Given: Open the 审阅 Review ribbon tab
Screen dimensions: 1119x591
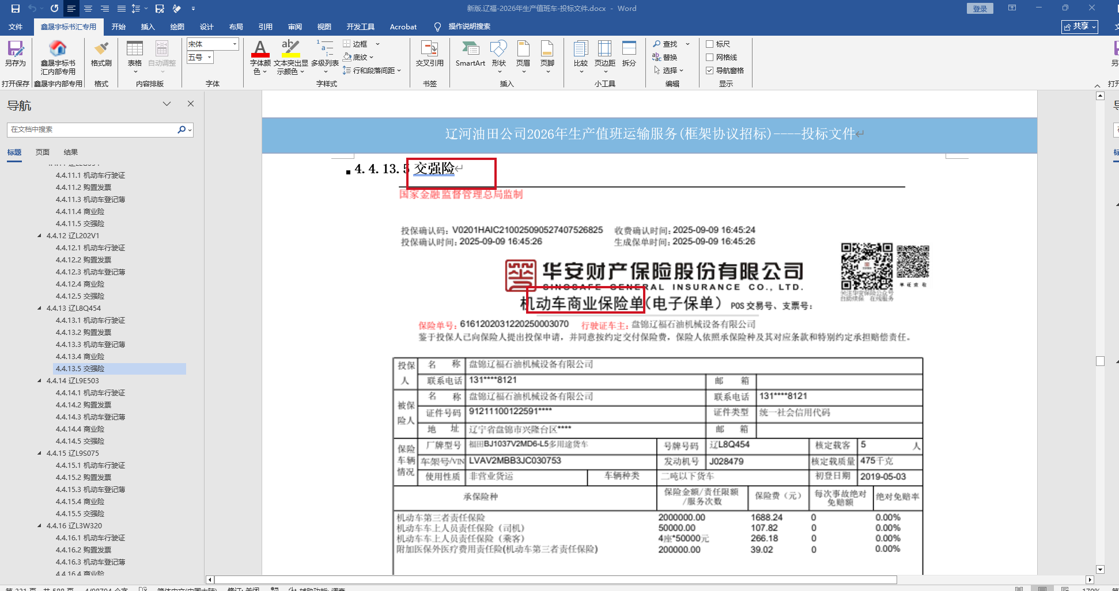Looking at the screenshot, I should click(x=295, y=26).
